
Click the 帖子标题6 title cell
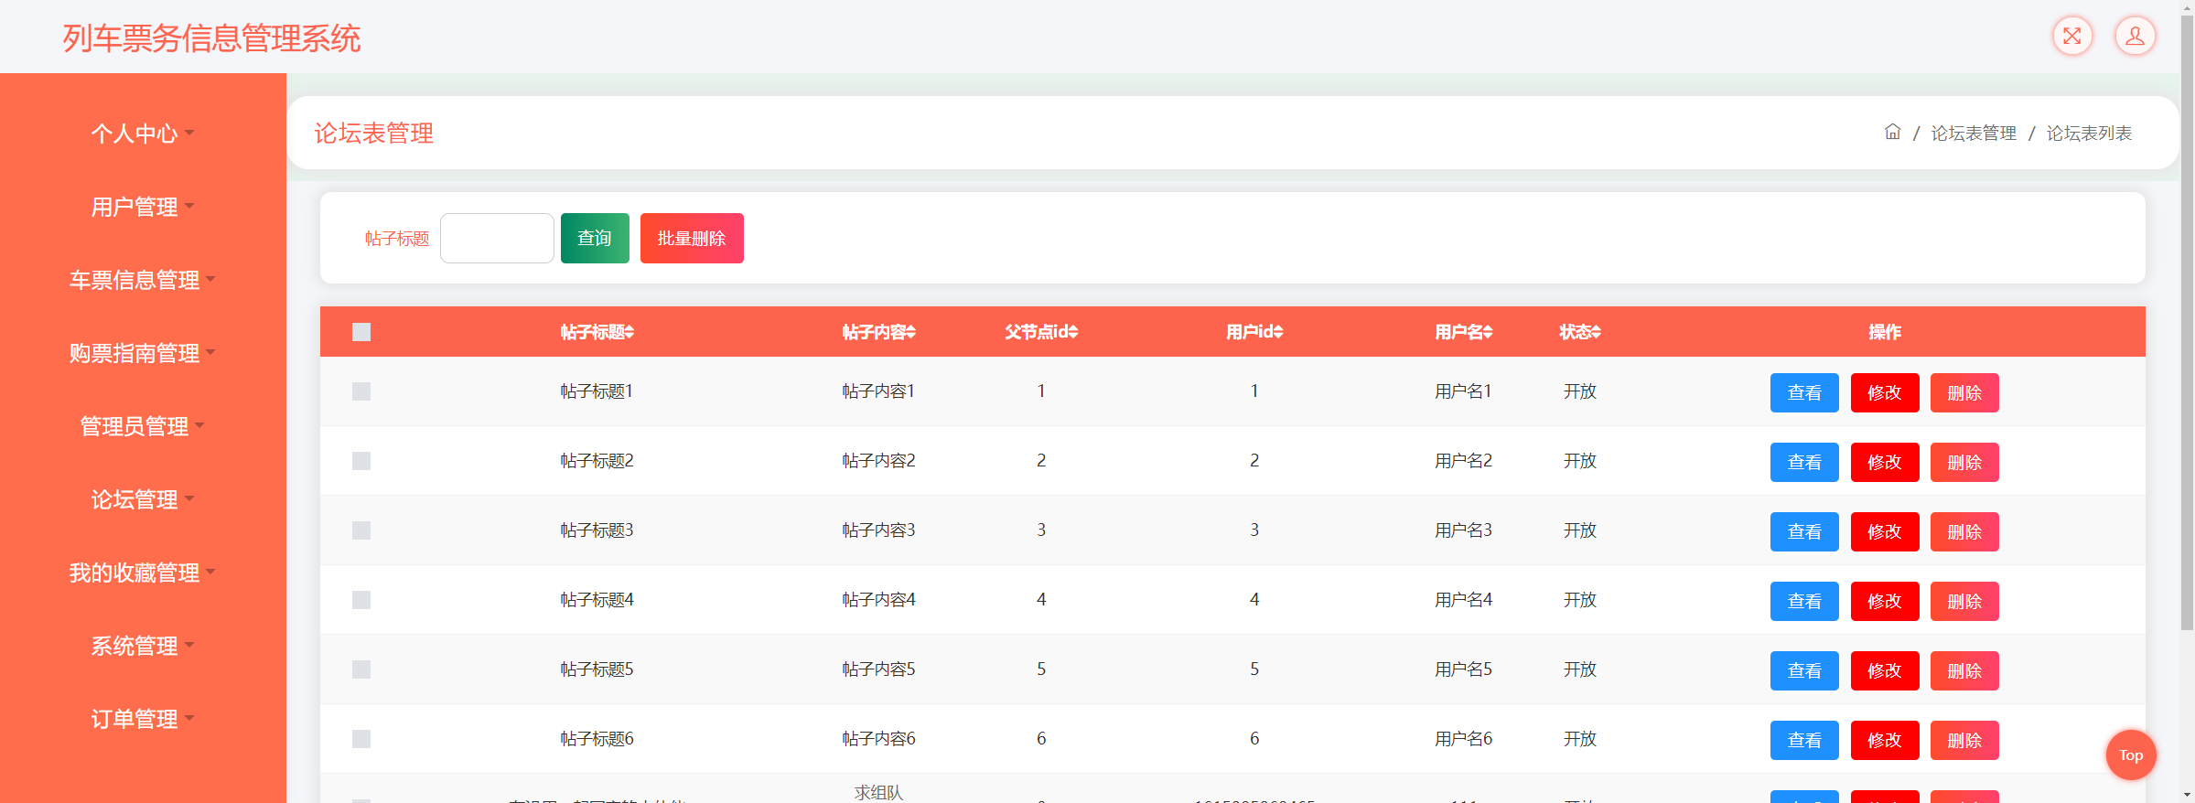pos(597,739)
